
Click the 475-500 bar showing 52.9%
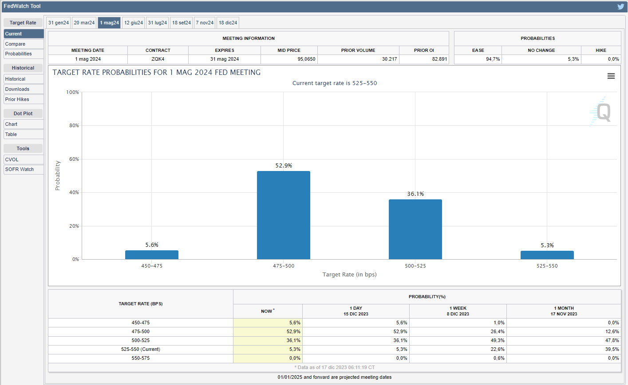coord(284,215)
